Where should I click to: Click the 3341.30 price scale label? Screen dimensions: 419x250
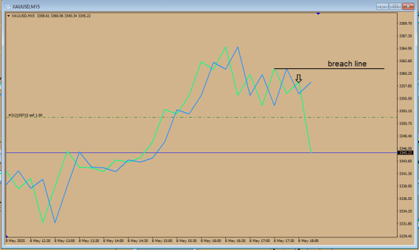point(406,174)
